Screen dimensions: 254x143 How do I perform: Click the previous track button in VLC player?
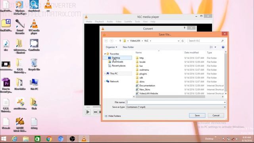(95, 112)
